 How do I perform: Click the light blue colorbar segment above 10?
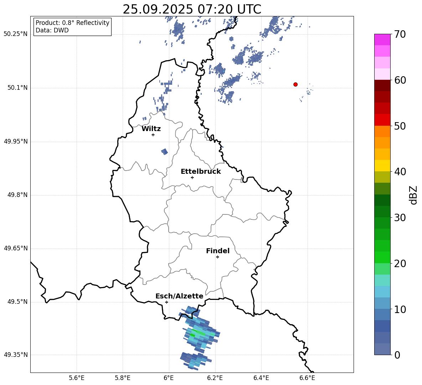(x=382, y=303)
